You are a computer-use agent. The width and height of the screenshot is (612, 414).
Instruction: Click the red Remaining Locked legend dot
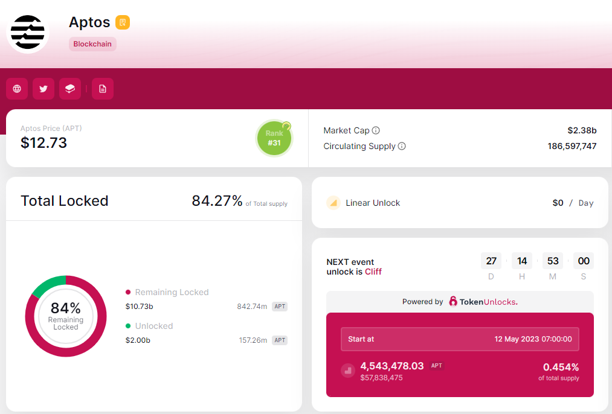(128, 292)
